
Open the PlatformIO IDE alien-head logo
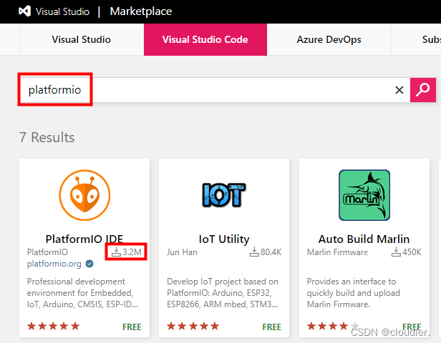[84, 195]
